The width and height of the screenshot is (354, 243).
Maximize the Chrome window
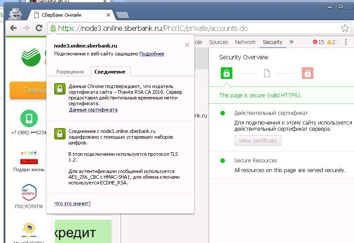tap(341, 6)
